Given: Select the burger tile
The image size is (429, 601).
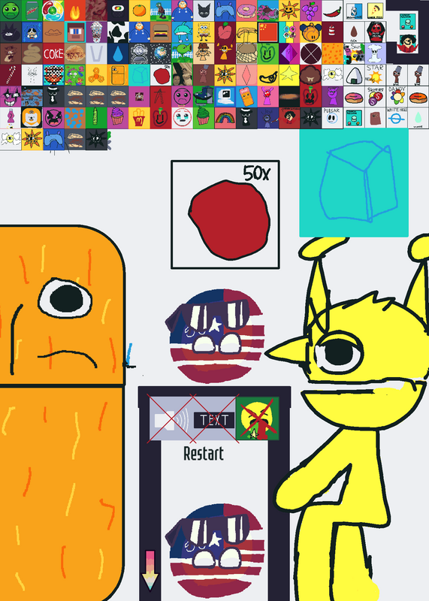Looking at the screenshot, I should tap(161, 32).
